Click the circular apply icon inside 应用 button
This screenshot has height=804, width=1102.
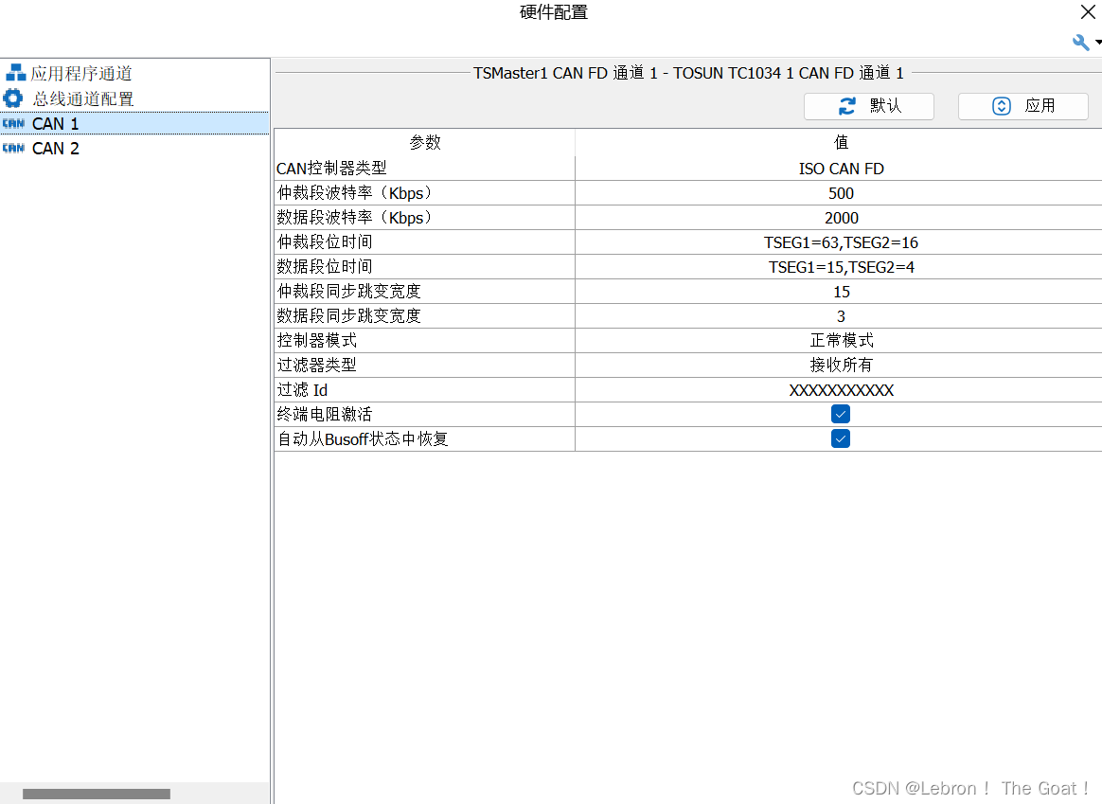[x=1002, y=106]
